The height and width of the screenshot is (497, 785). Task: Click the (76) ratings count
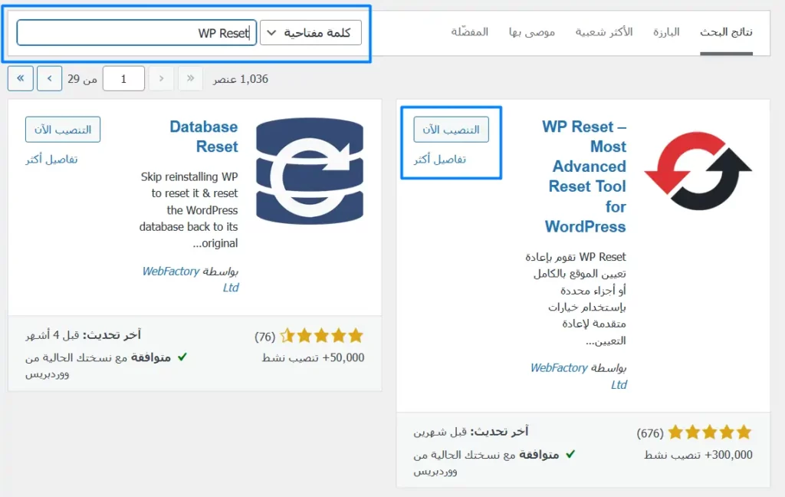264,336
